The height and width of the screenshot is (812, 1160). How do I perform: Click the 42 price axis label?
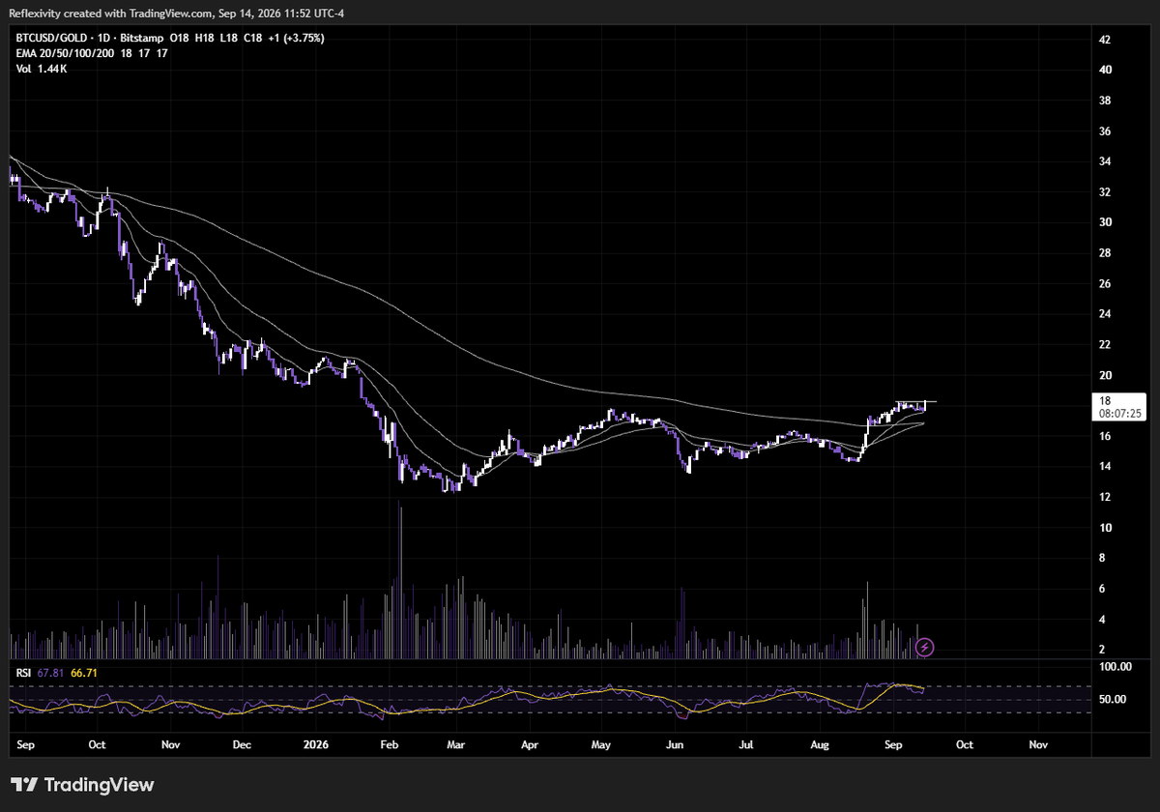coord(1104,40)
